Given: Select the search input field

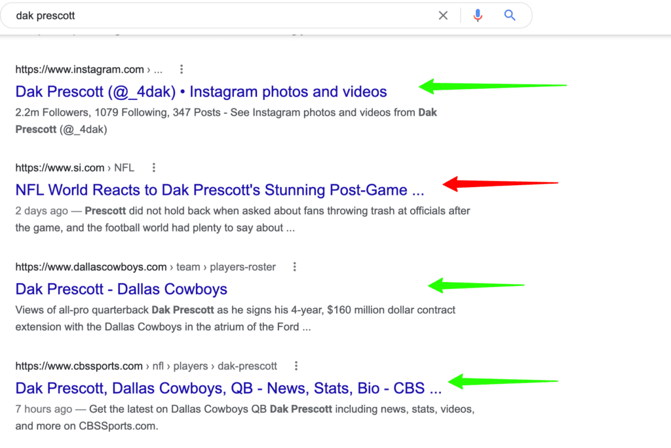Looking at the screenshot, I should coord(197,15).
